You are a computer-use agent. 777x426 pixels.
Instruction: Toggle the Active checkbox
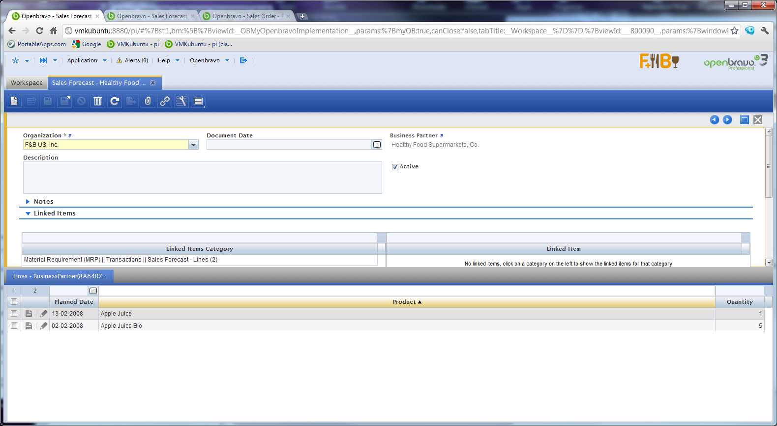395,167
